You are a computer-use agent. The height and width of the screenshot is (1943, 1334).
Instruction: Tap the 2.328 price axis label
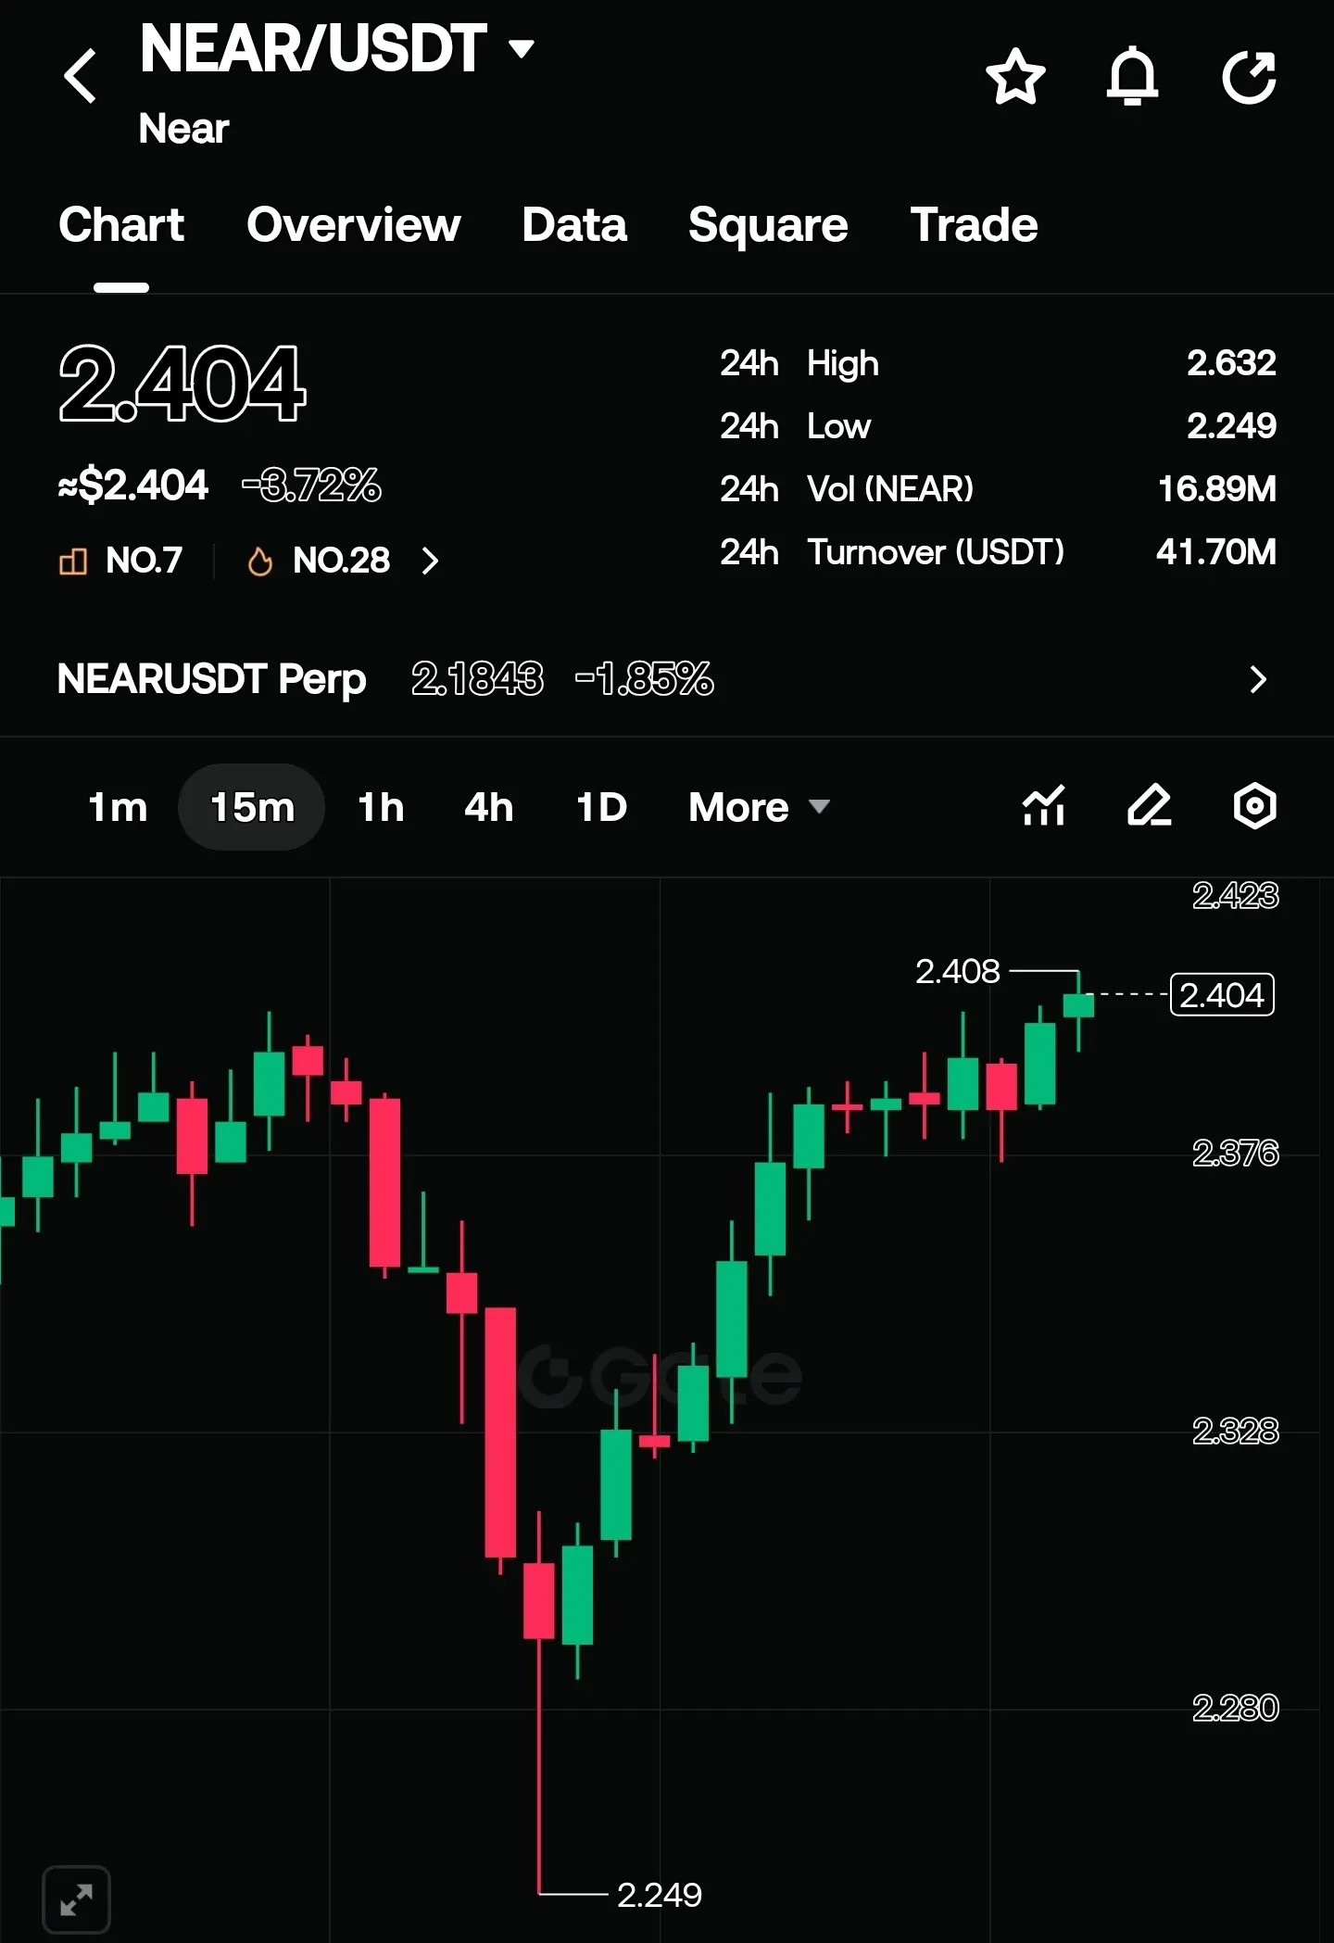[1235, 1432]
